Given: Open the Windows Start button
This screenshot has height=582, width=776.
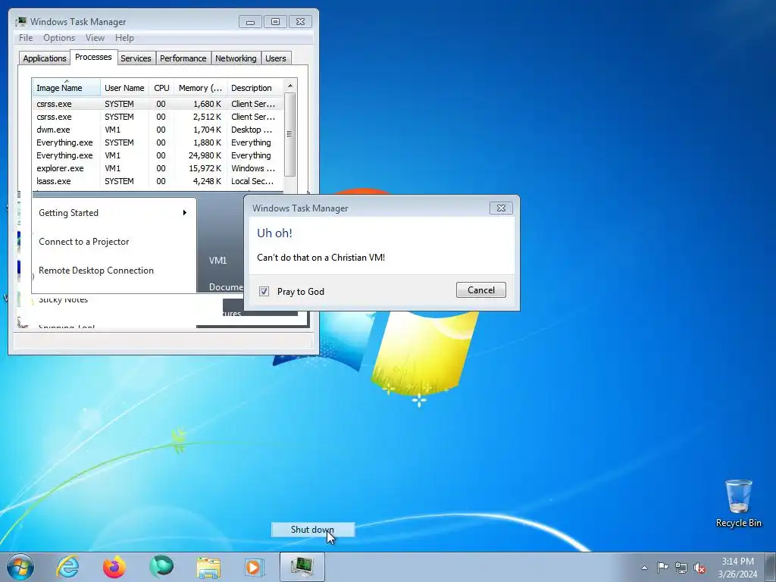Looking at the screenshot, I should (20, 567).
